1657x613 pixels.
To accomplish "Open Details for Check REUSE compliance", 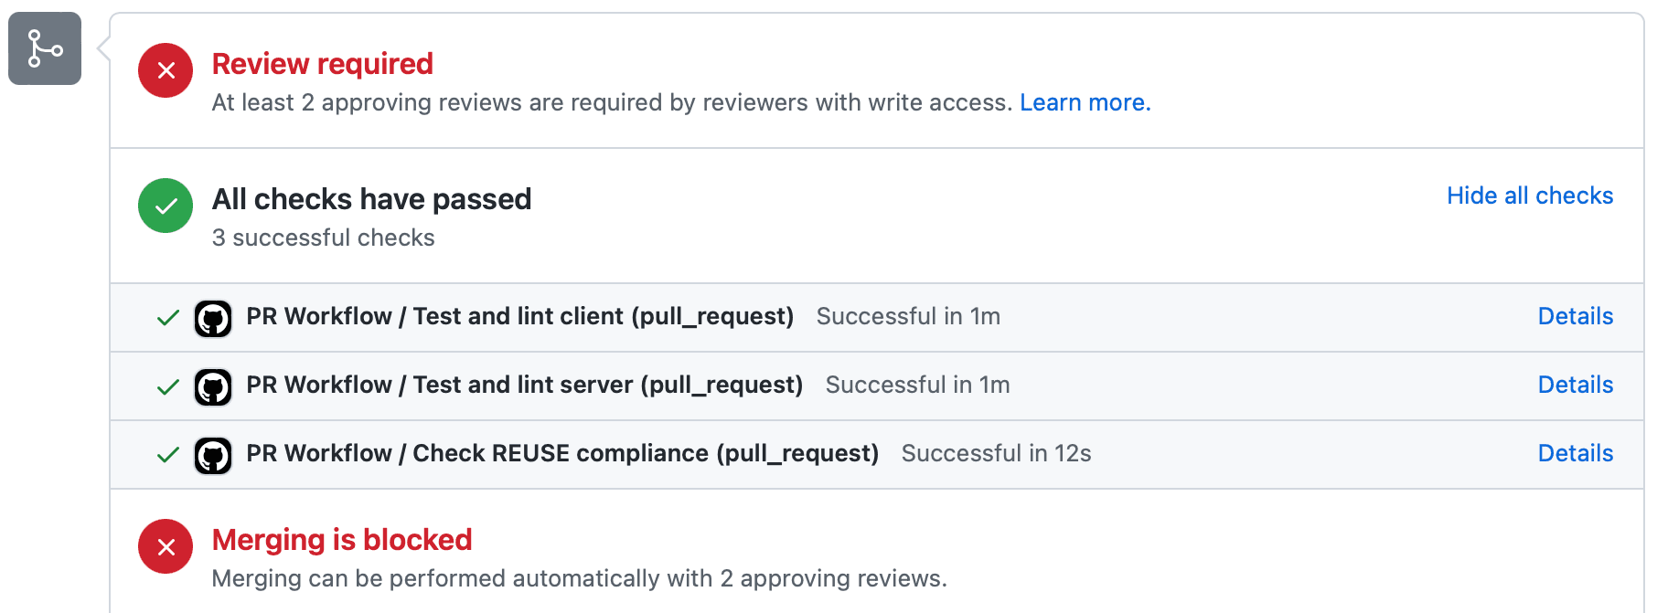I will [x=1575, y=453].
